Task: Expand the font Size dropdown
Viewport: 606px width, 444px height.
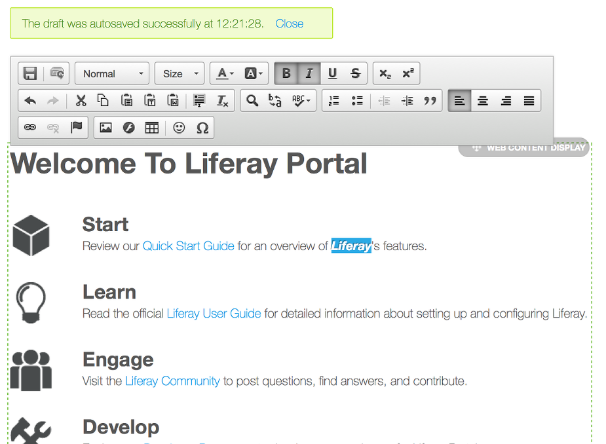Action: pos(180,74)
